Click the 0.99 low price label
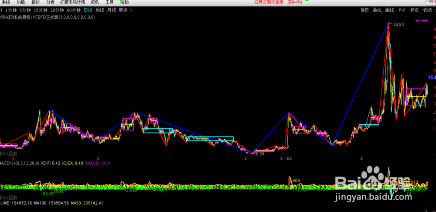 click(260, 154)
